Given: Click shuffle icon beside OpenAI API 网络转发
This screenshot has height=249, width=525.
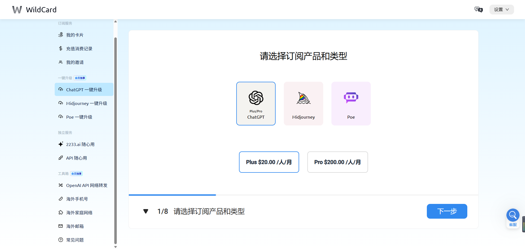Looking at the screenshot, I should point(61,185).
